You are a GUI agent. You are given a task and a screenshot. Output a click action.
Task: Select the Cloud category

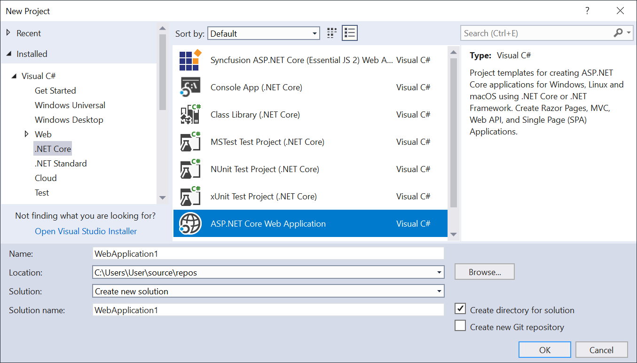[46, 178]
